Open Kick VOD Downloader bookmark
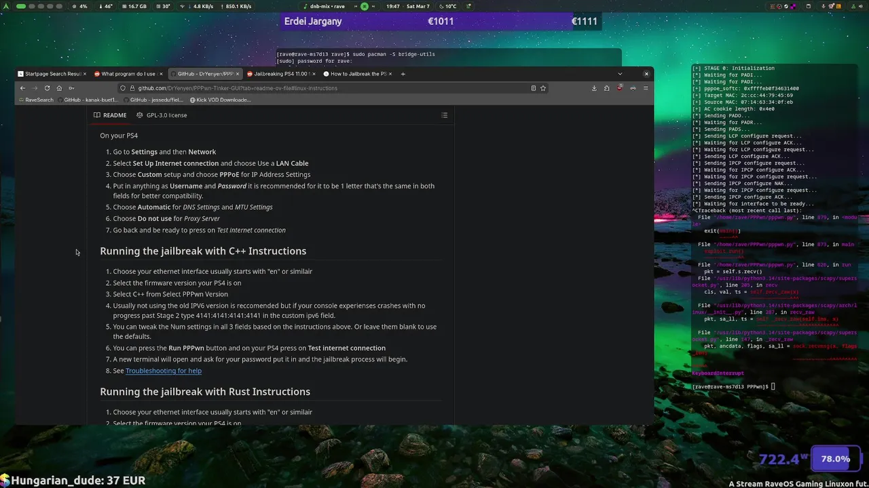This screenshot has height=488, width=869. (x=220, y=100)
